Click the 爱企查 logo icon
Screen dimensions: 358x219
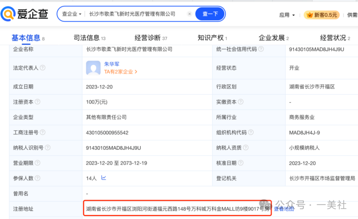(8, 14)
